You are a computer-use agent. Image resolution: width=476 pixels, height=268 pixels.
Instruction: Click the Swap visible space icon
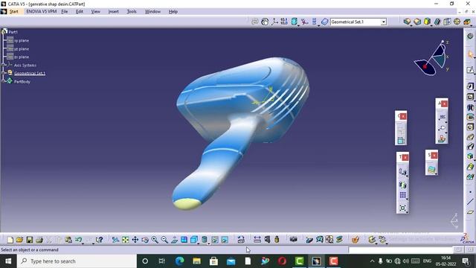point(225,240)
